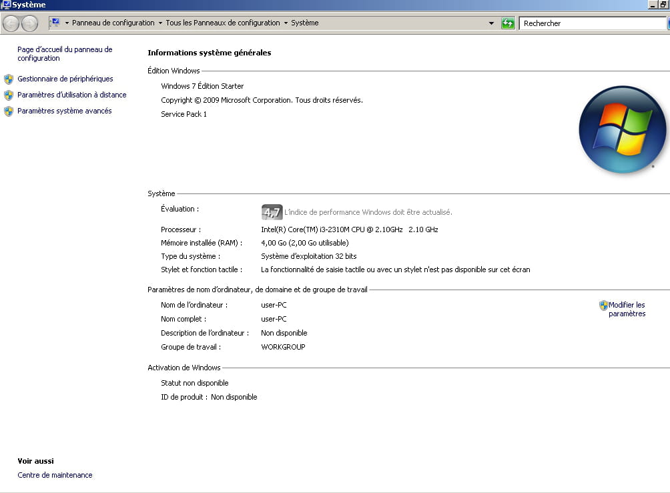Click the Copyright 2009 Microsoft Corporation line
This screenshot has width=670, height=493.
[x=262, y=100]
